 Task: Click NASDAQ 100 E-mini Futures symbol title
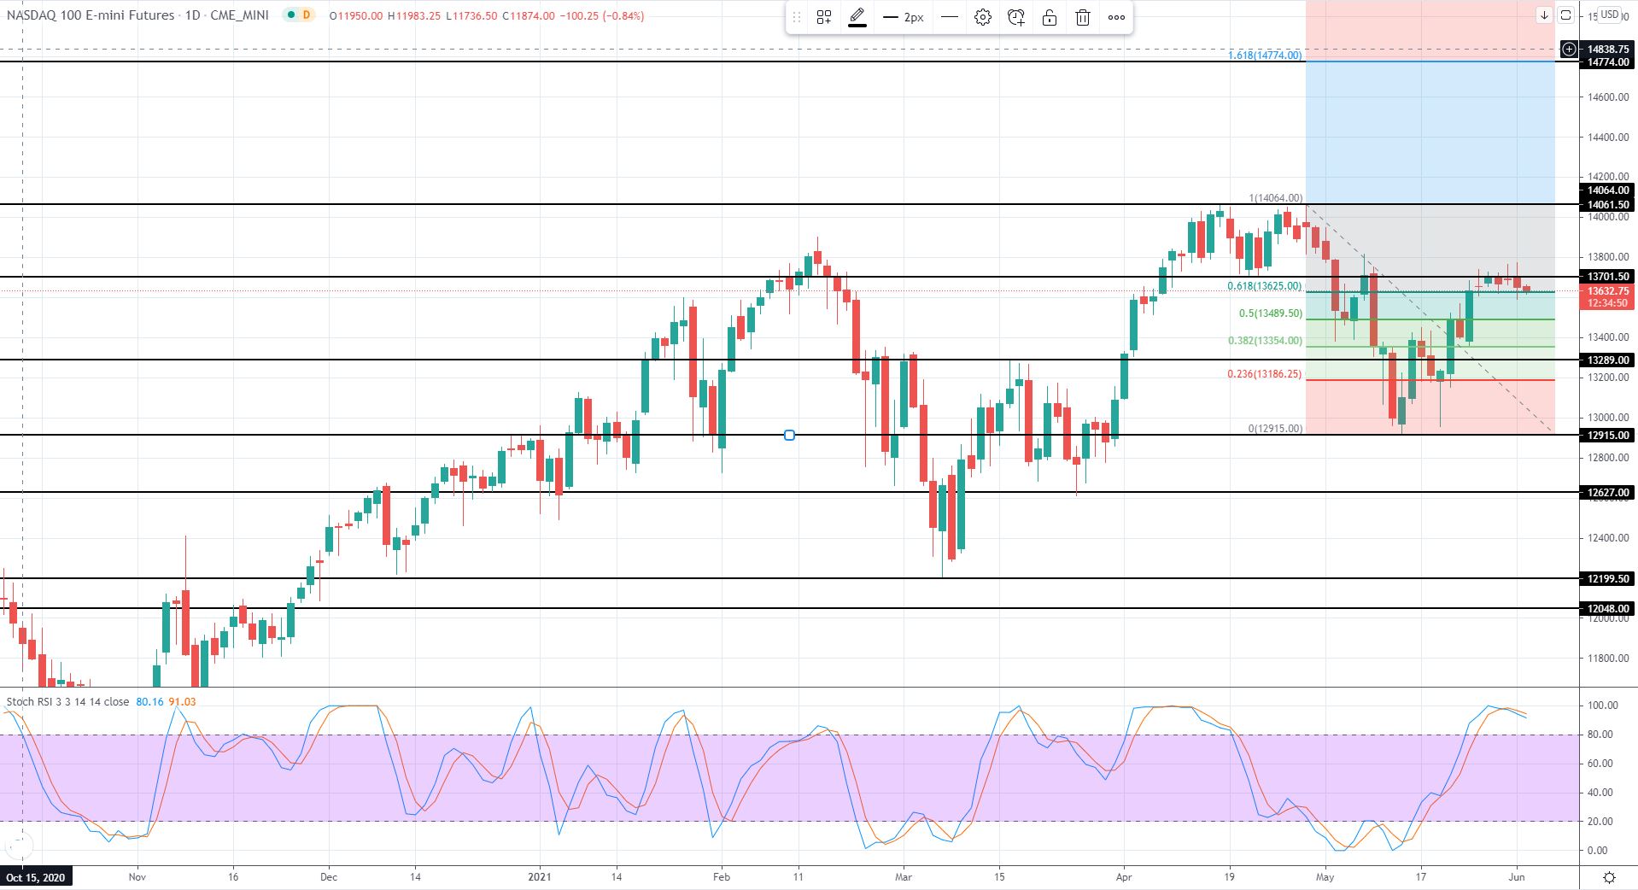coord(91,15)
